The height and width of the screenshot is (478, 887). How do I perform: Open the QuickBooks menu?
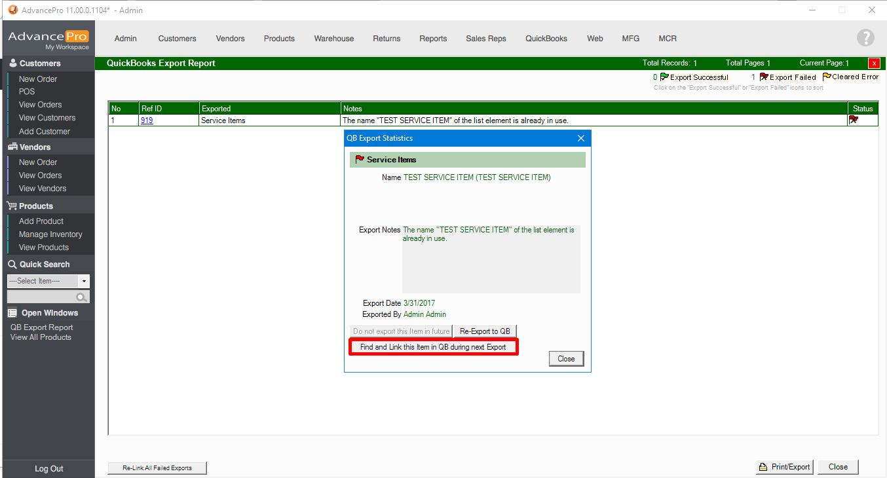[x=546, y=39]
